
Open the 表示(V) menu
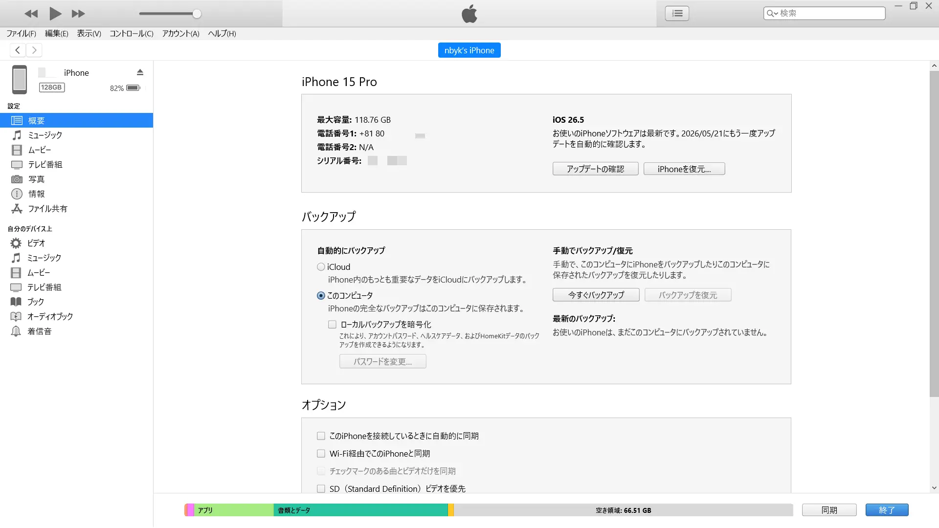(x=89, y=33)
